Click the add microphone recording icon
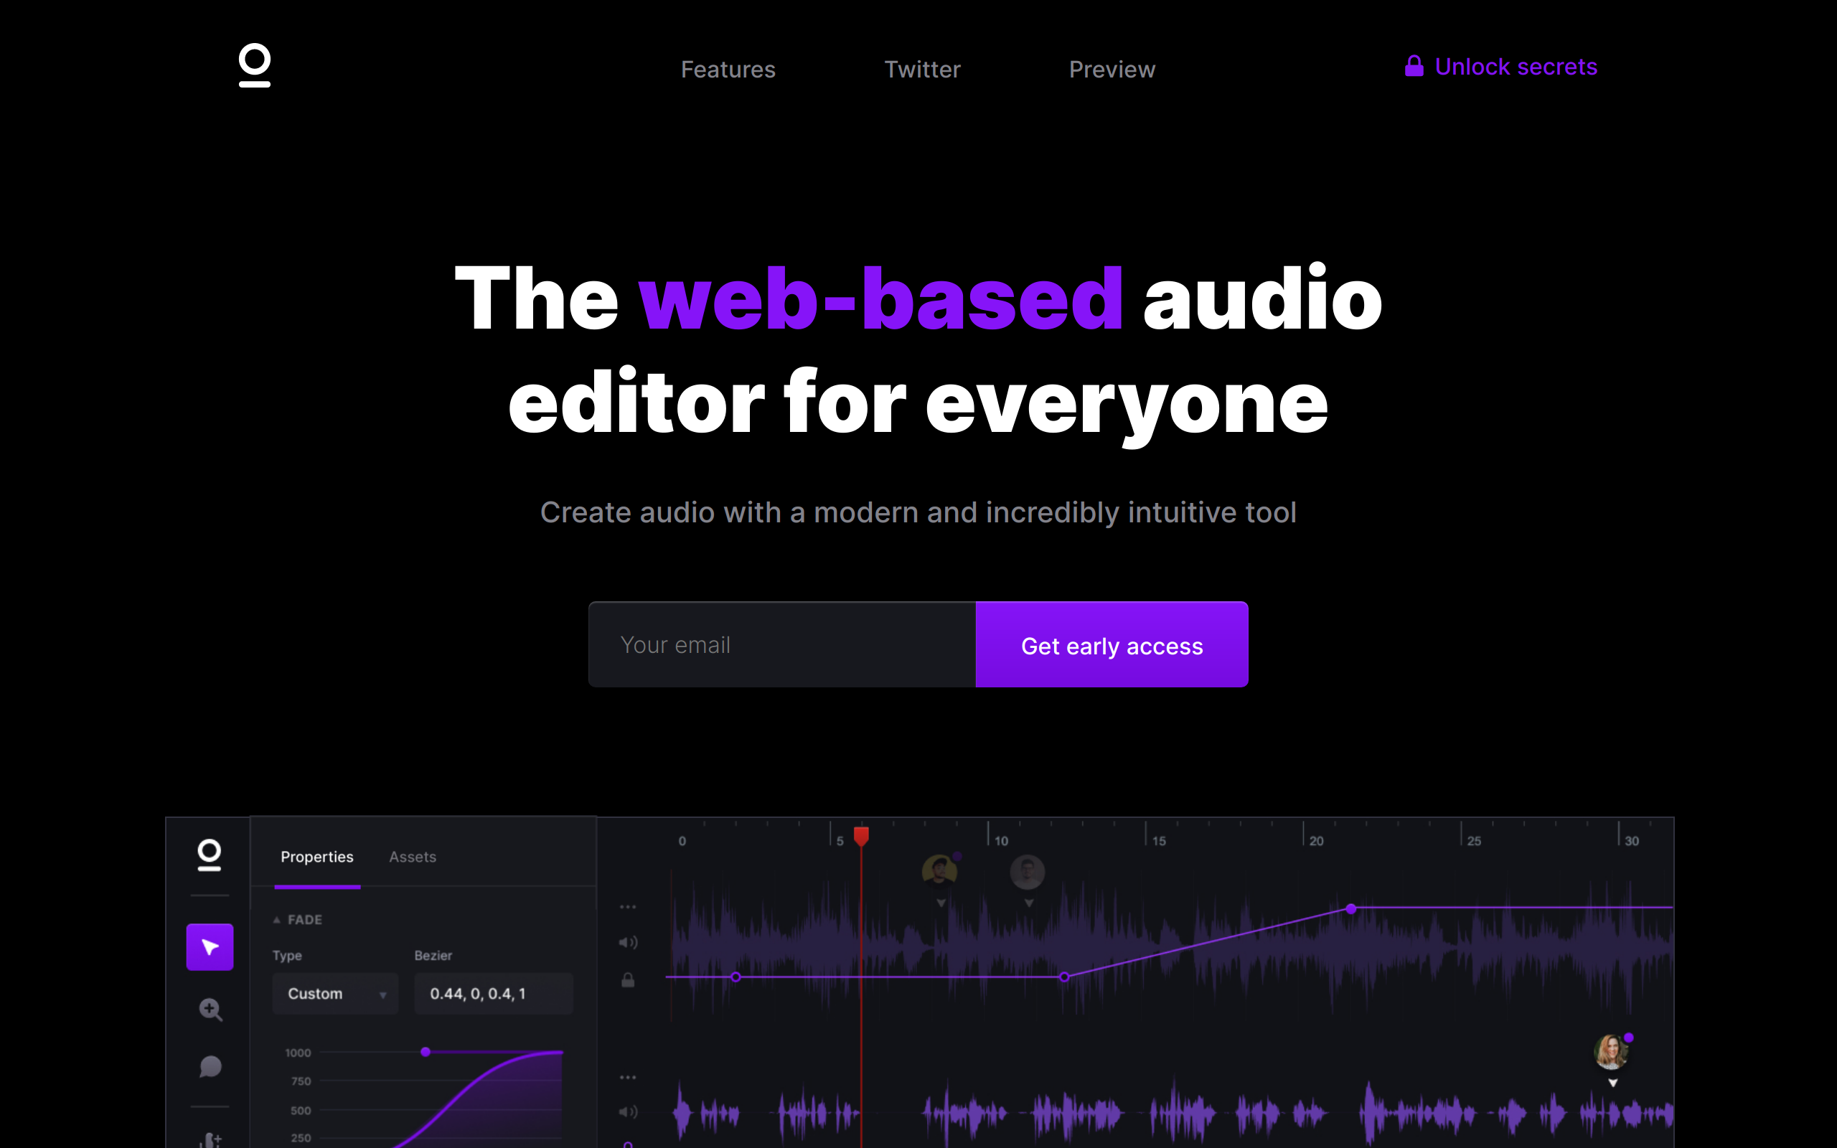 coord(210,1139)
